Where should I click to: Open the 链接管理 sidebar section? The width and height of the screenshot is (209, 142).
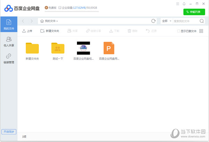click(9, 58)
